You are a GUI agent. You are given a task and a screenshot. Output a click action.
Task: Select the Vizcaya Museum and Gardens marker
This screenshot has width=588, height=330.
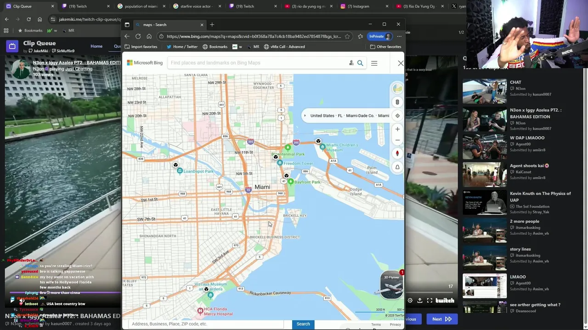click(210, 295)
